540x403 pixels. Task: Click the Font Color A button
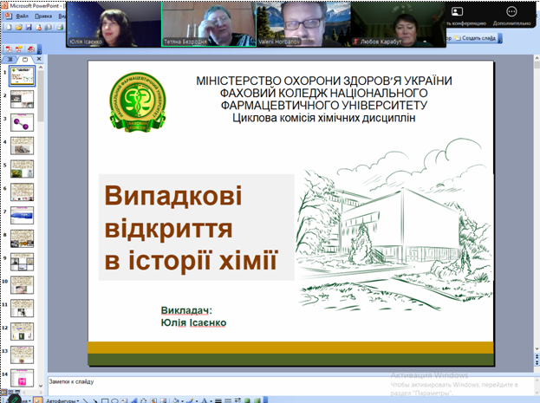(205, 400)
